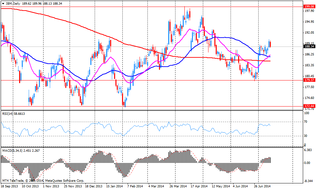Click the red 179.37 price level label
Screen dimensions: 316x189
309,80
